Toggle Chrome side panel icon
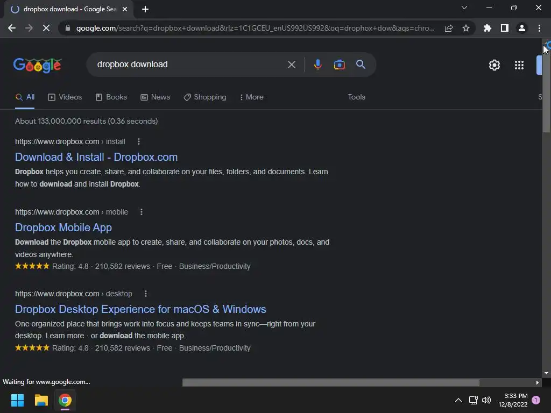 tap(505, 28)
